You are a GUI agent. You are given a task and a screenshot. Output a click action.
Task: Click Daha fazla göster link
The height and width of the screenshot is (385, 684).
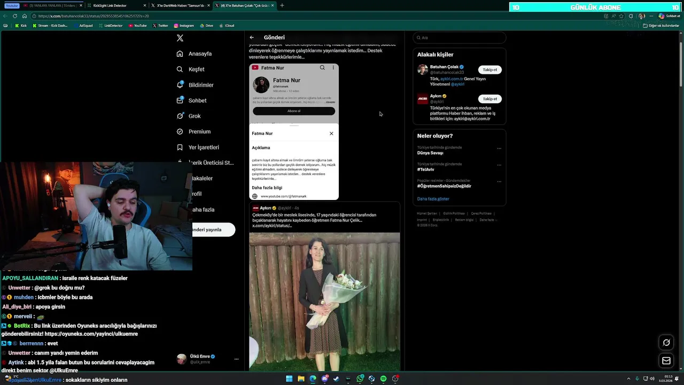pyautogui.click(x=433, y=199)
